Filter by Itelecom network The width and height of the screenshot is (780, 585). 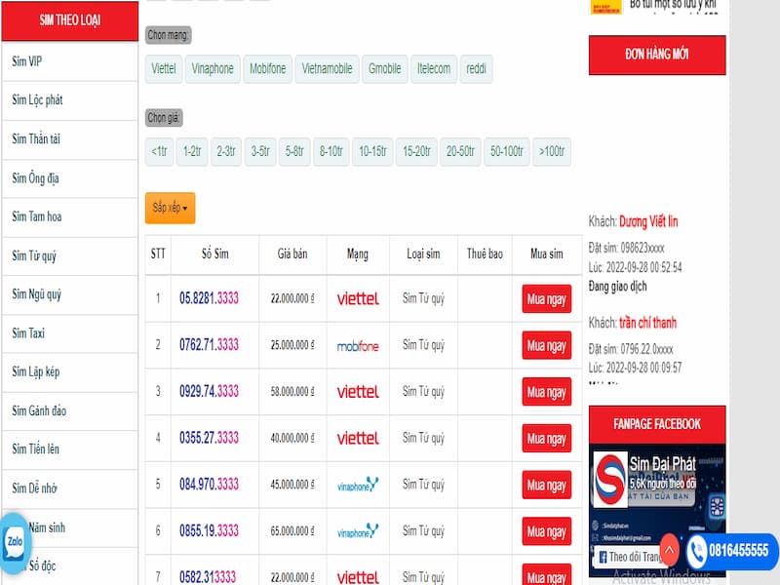(434, 68)
